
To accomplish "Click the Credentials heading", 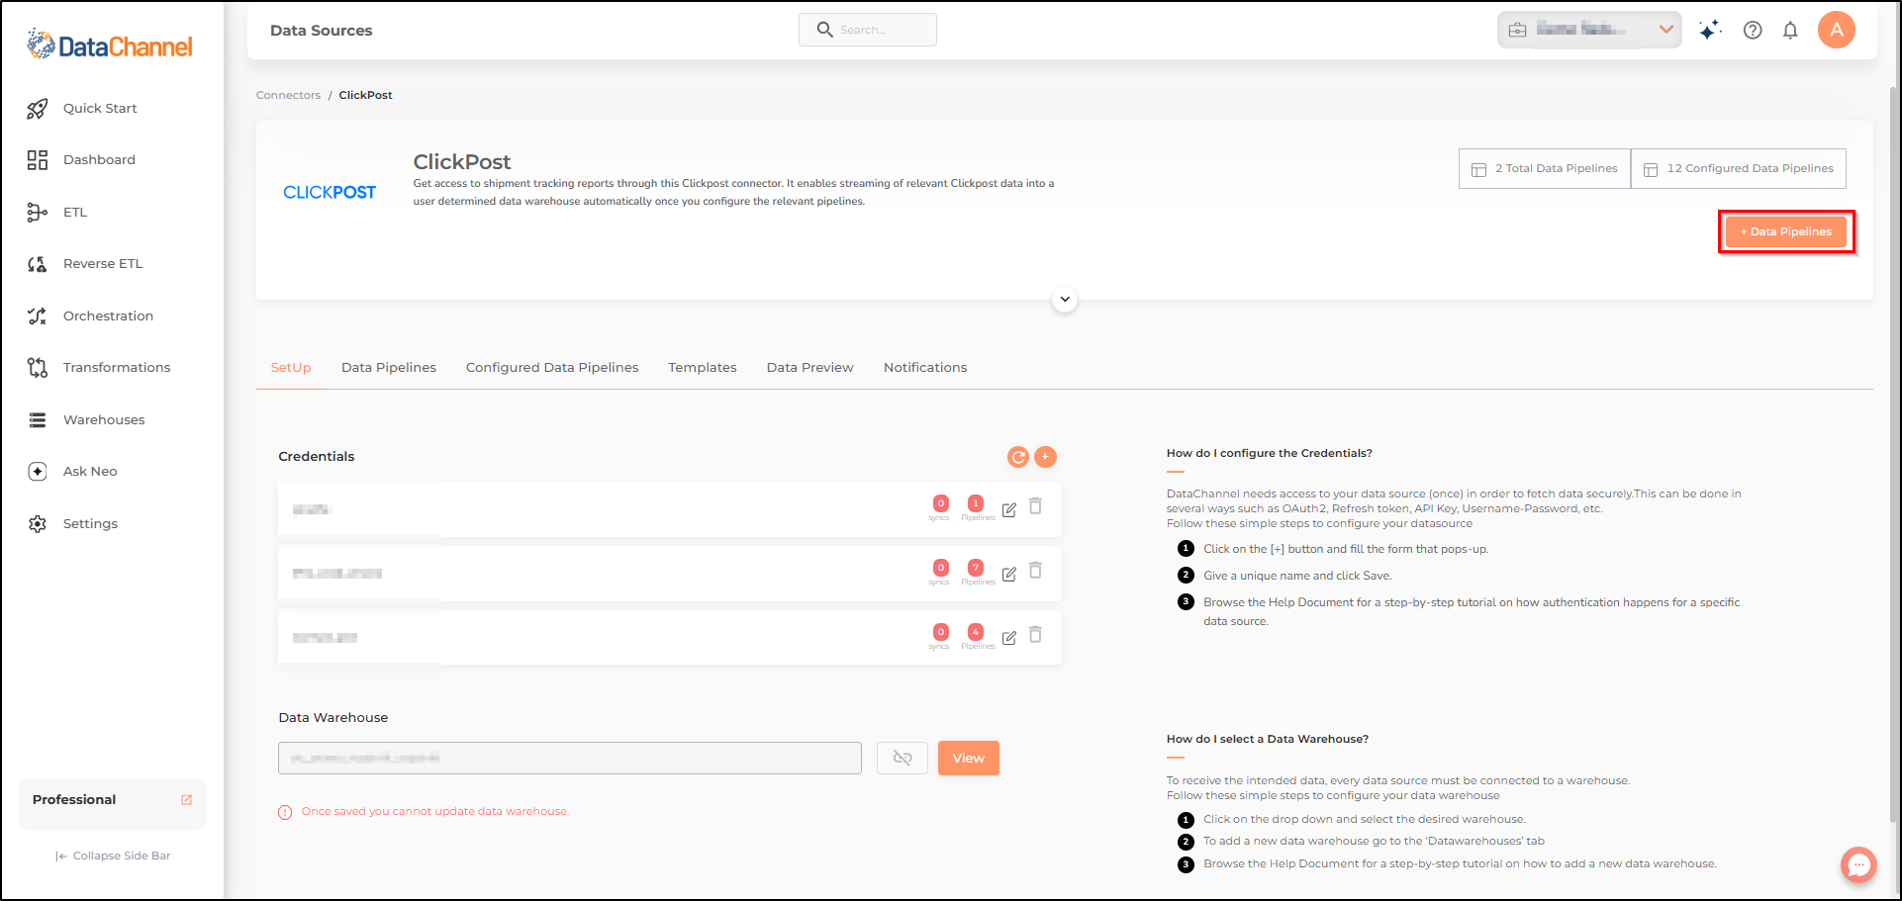I will 317,457.
